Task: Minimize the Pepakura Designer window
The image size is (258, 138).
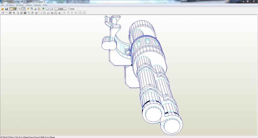Action: pyautogui.click(x=243, y=2)
